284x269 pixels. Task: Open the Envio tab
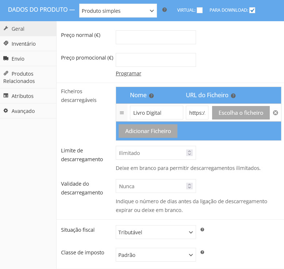click(x=28, y=59)
